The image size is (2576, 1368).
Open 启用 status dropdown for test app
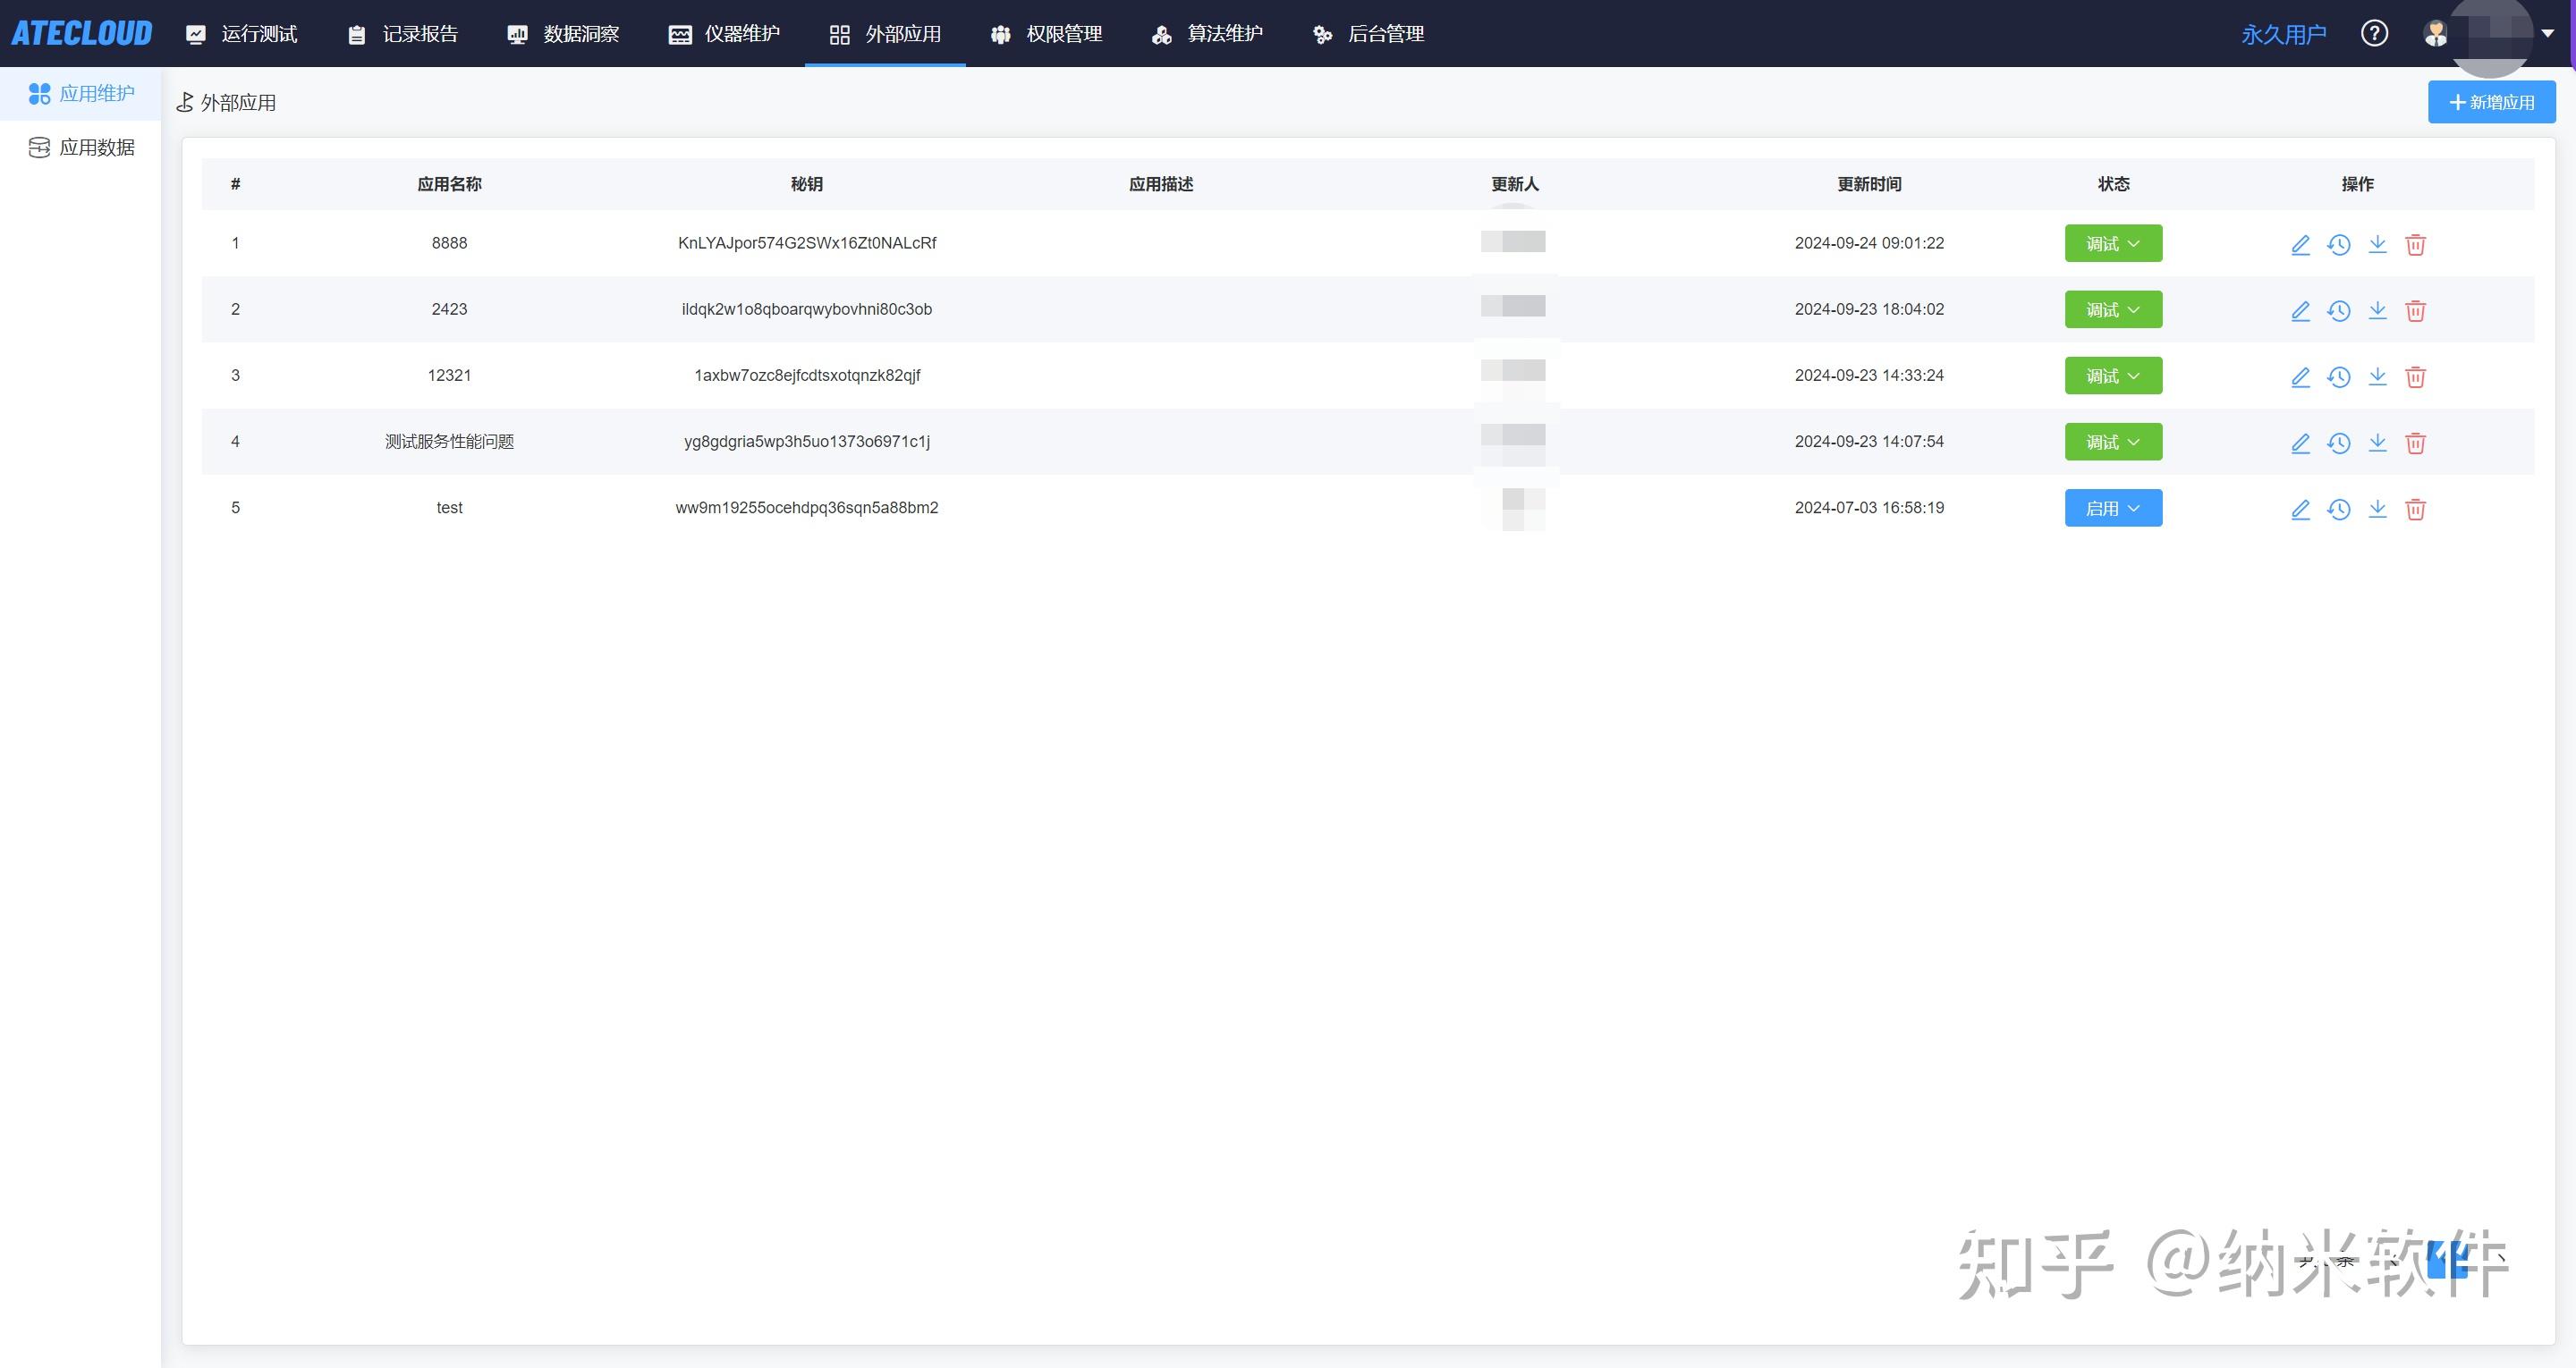click(x=2113, y=508)
